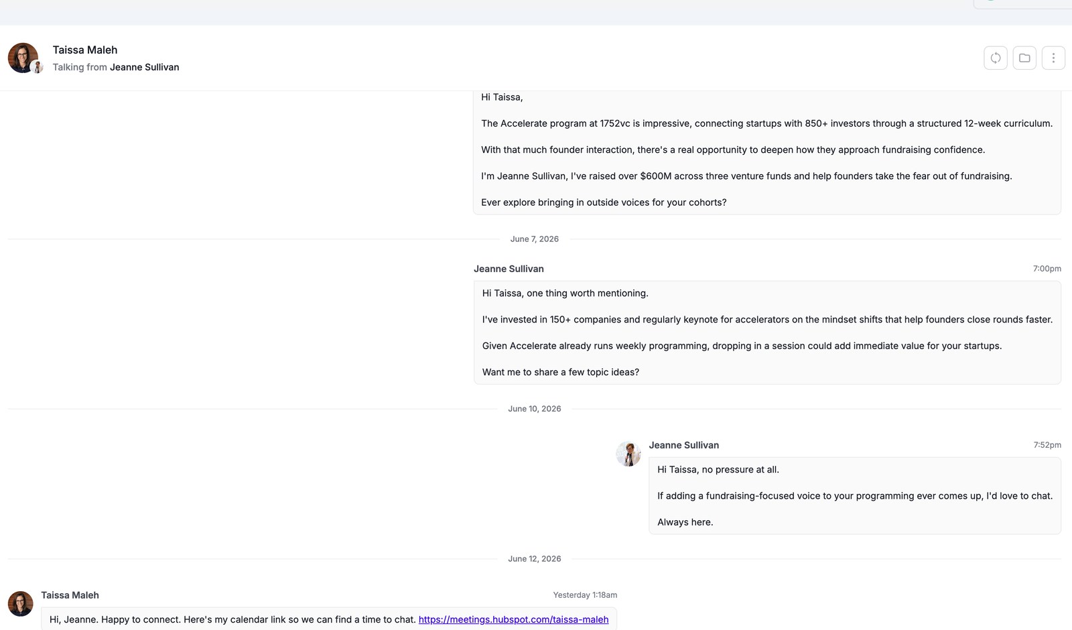Click 'Ever explore bringing in outside voices' line
The width and height of the screenshot is (1072, 630).
click(604, 202)
